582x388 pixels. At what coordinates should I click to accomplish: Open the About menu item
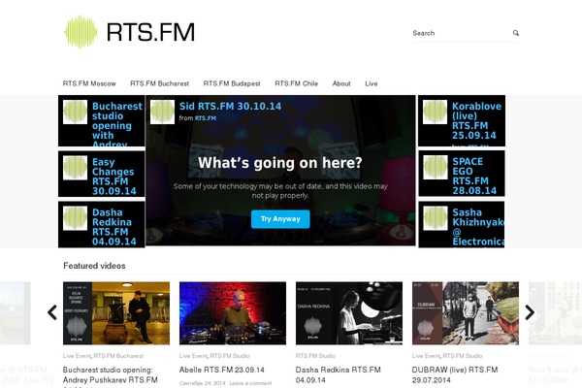[x=341, y=83]
